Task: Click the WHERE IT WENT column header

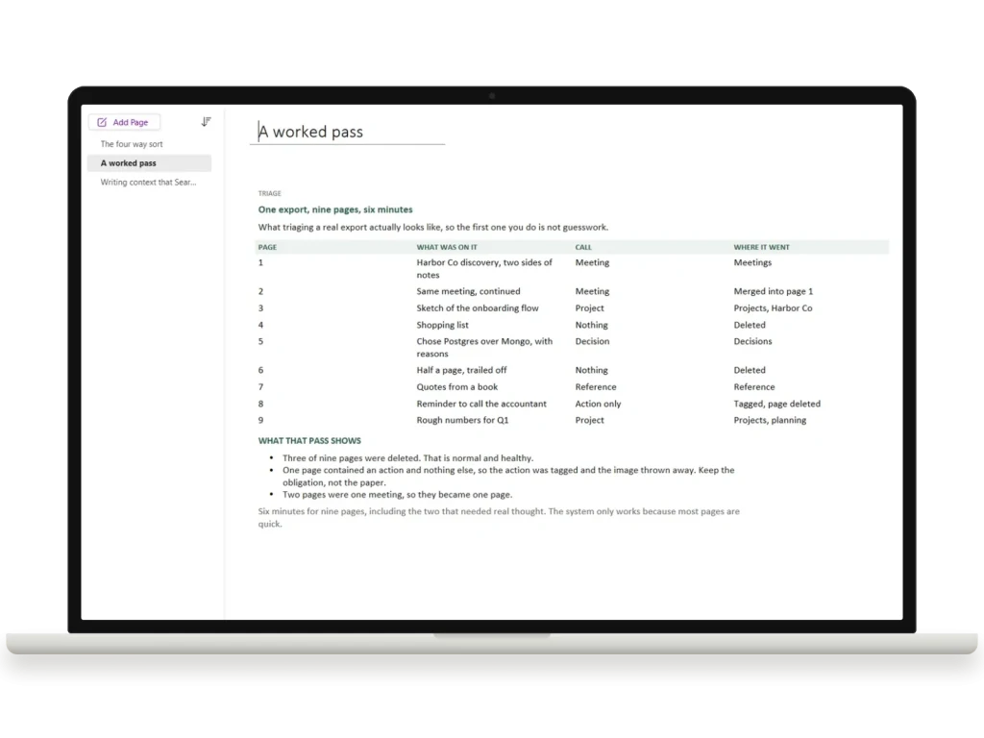Action: point(761,247)
